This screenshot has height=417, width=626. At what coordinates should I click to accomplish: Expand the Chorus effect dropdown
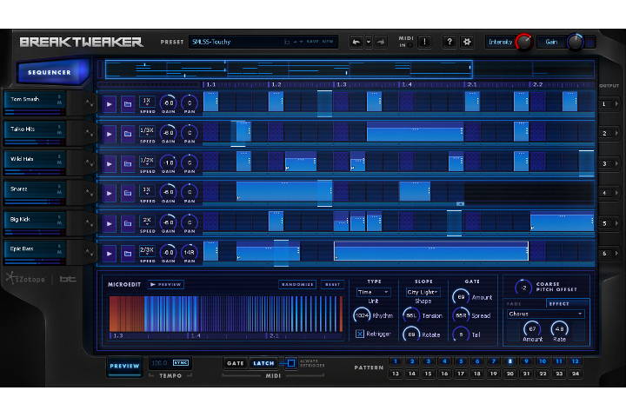[546, 314]
